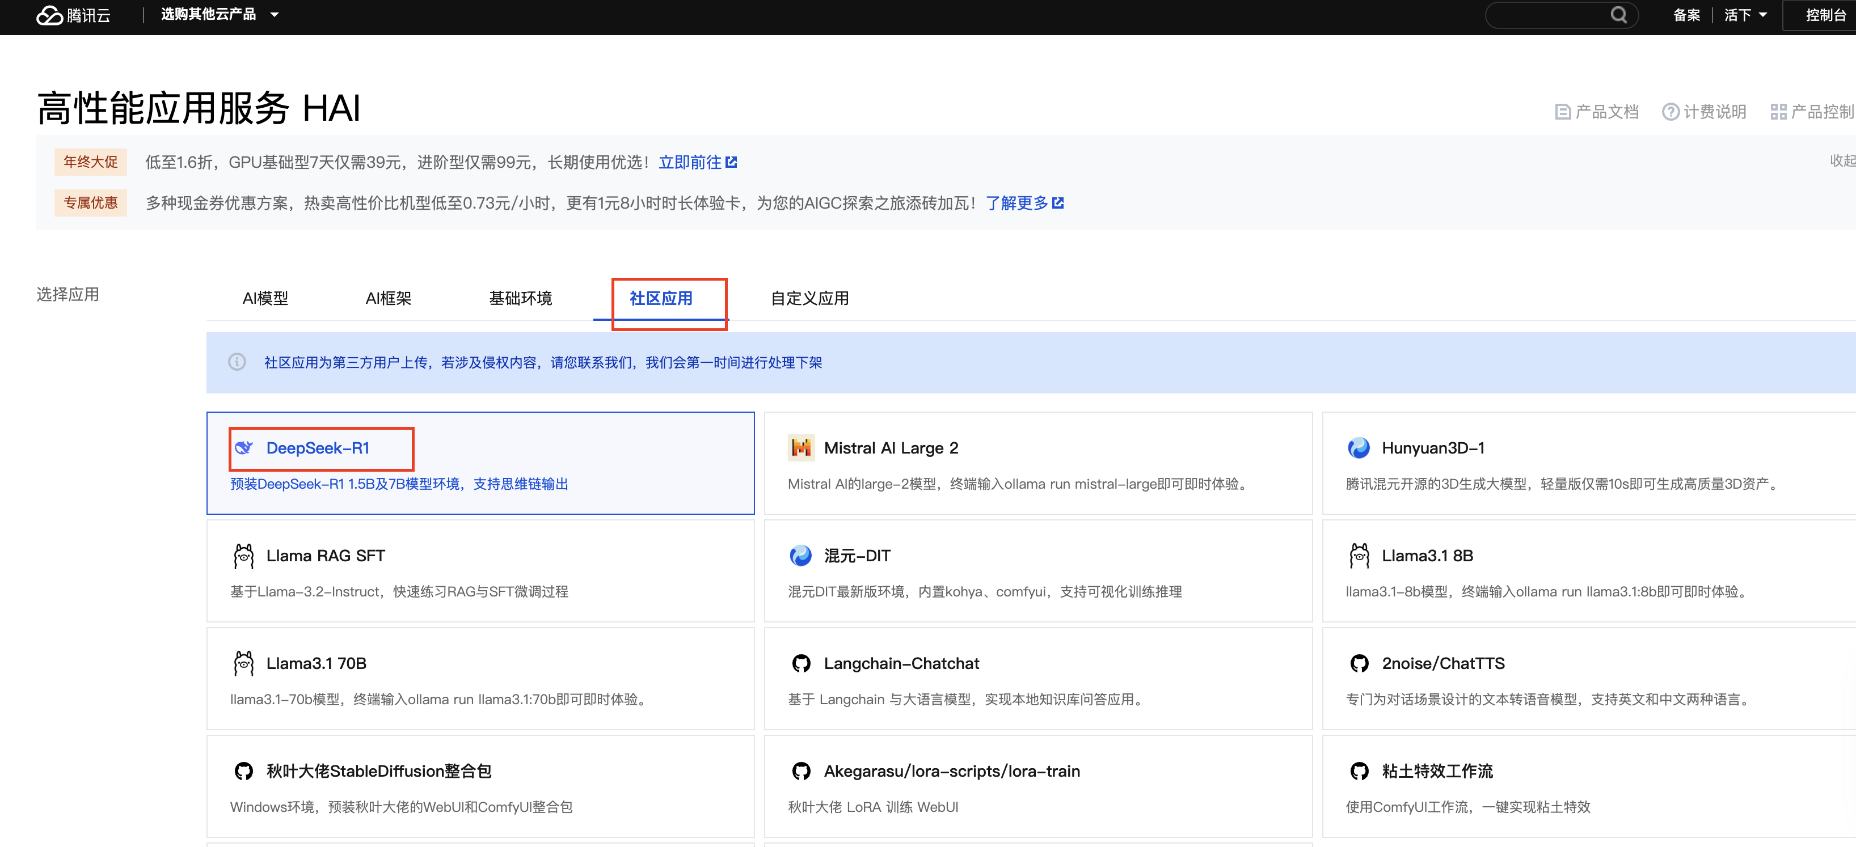
Task: Click the Llama3.1 70B llama icon
Action: (x=243, y=663)
